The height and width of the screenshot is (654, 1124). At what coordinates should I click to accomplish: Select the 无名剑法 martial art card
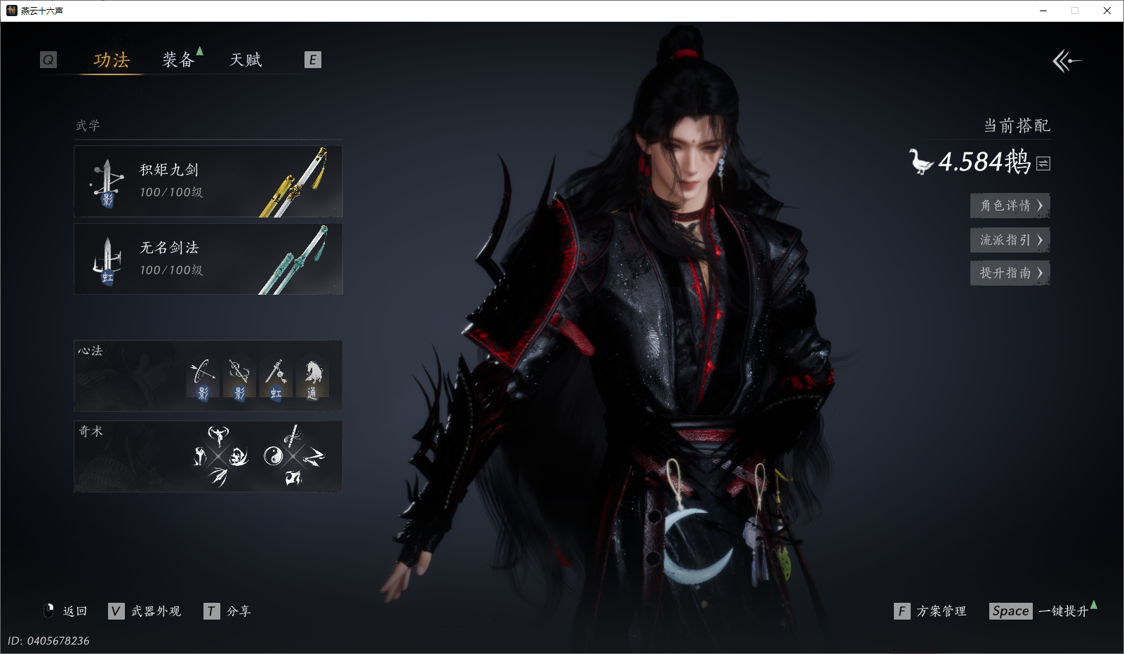208,259
